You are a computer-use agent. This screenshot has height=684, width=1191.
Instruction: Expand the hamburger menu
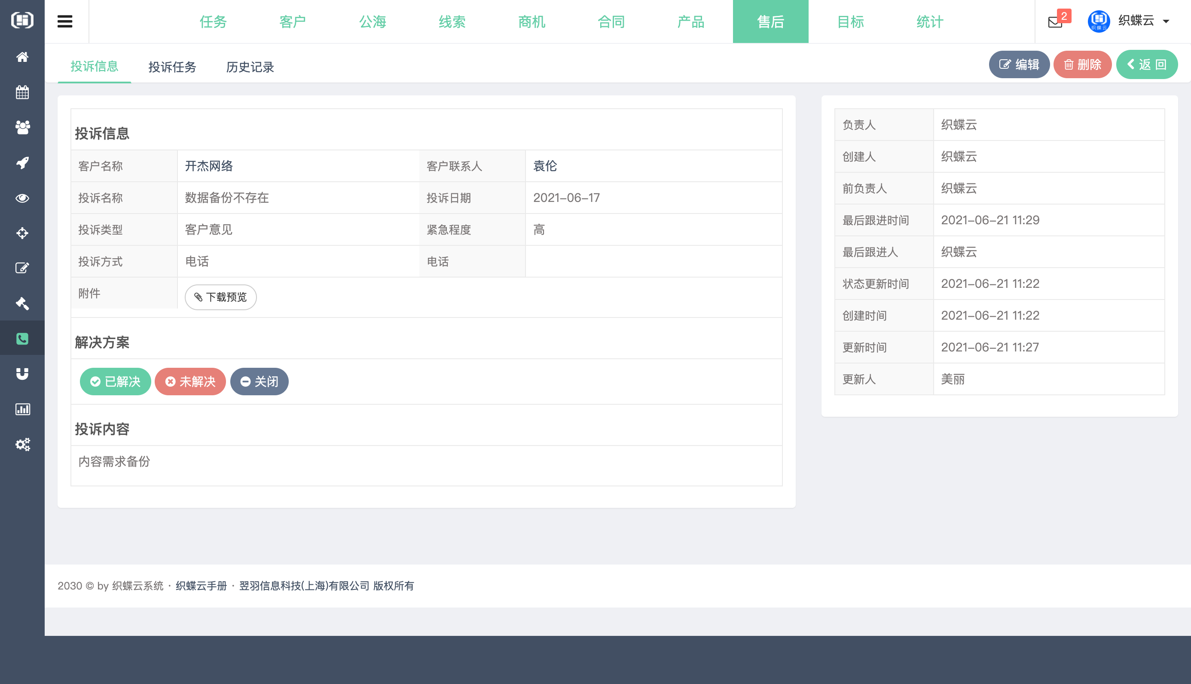click(66, 21)
